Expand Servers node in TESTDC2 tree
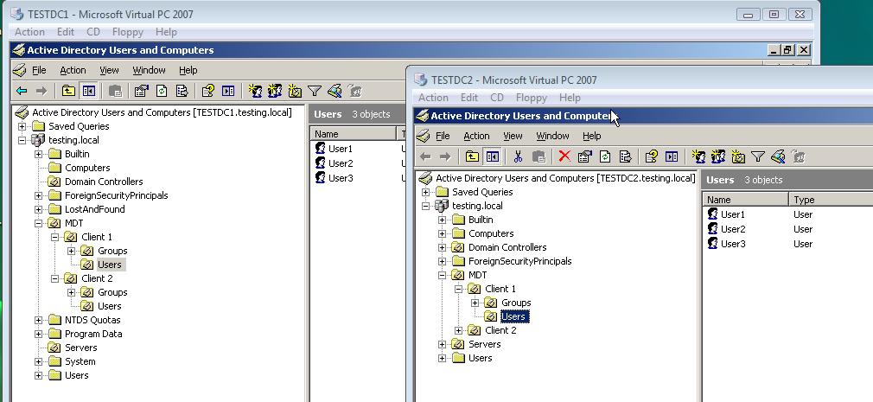873x402 pixels. coord(442,345)
